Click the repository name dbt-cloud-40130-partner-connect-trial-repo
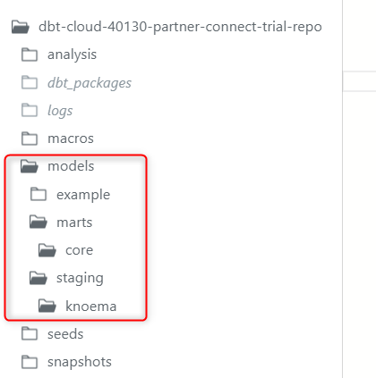Viewport: 376px width, 378px height. point(180,27)
